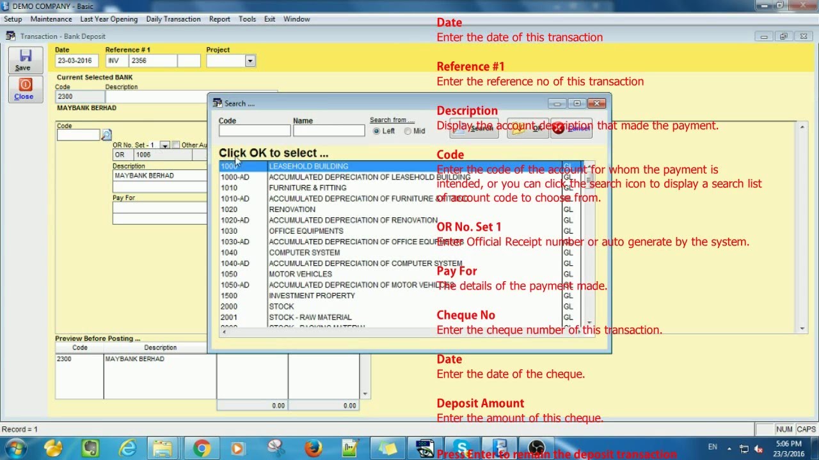Close the Bank Deposit transaction form
This screenshot has width=819, height=460.
pos(26,89)
